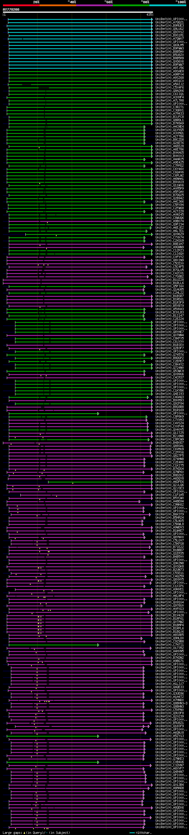
Task: Click the orange ~40% identity legend bar
Action: point(58,5)
